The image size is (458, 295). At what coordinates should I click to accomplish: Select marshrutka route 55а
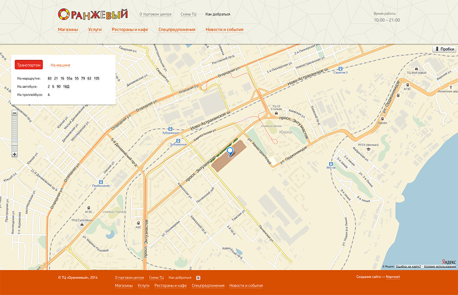pyautogui.click(x=69, y=78)
